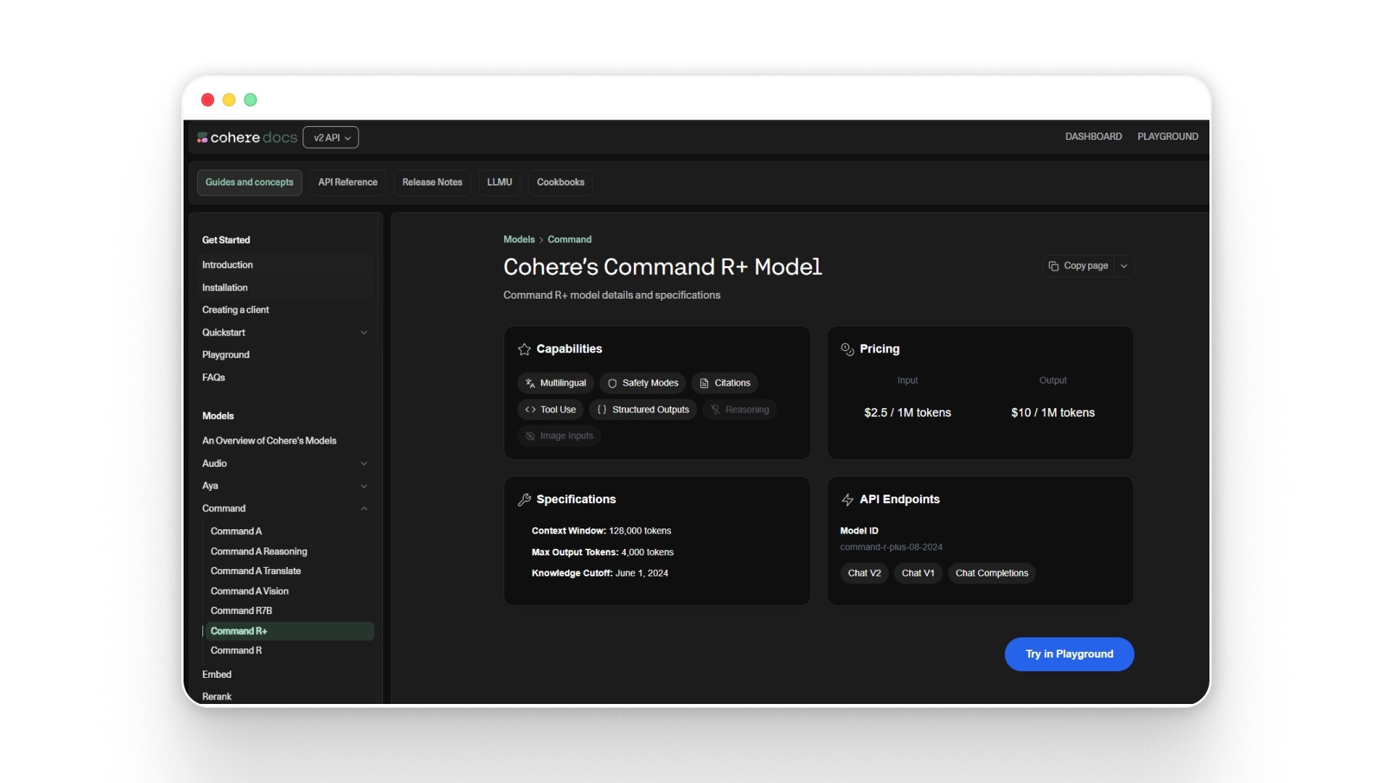Open the Command A page
The image size is (1393, 783).
coord(289,531)
